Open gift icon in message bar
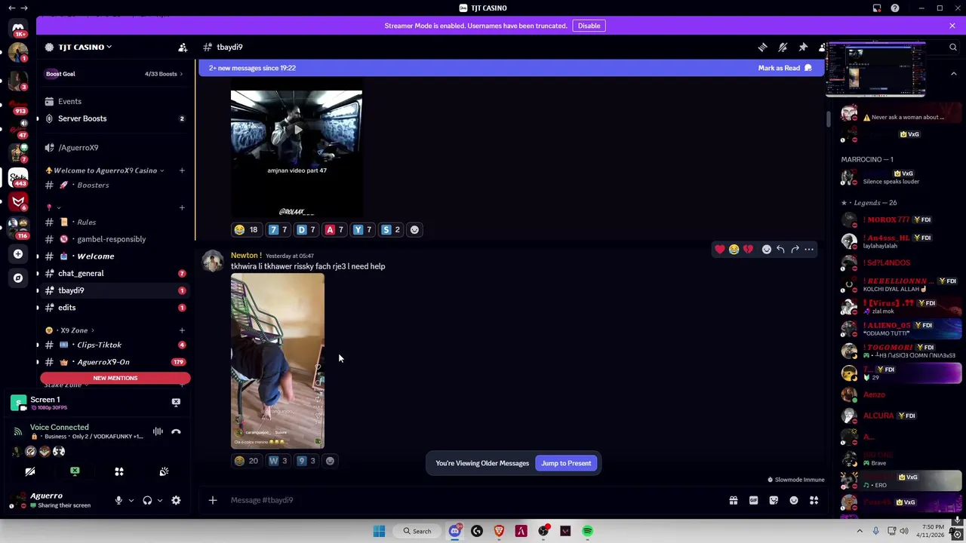This screenshot has width=966, height=543. pos(733,500)
